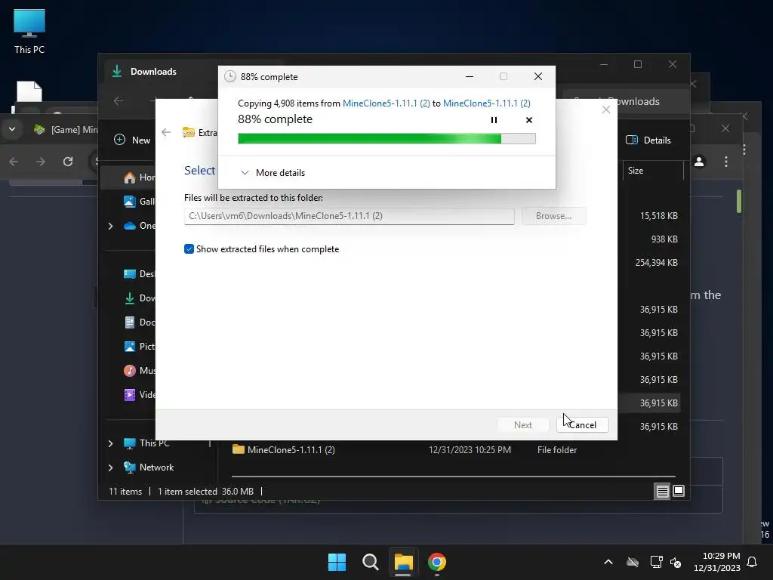
Task: Show hidden system tray icons
Action: tap(608, 562)
